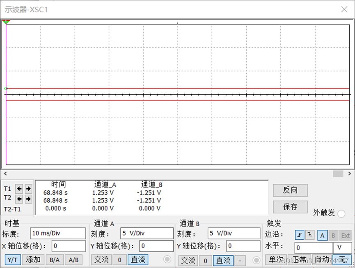This screenshot has width=355, height=268.
Task: Click Channel A scale 5 V/Div field
Action: (147, 234)
